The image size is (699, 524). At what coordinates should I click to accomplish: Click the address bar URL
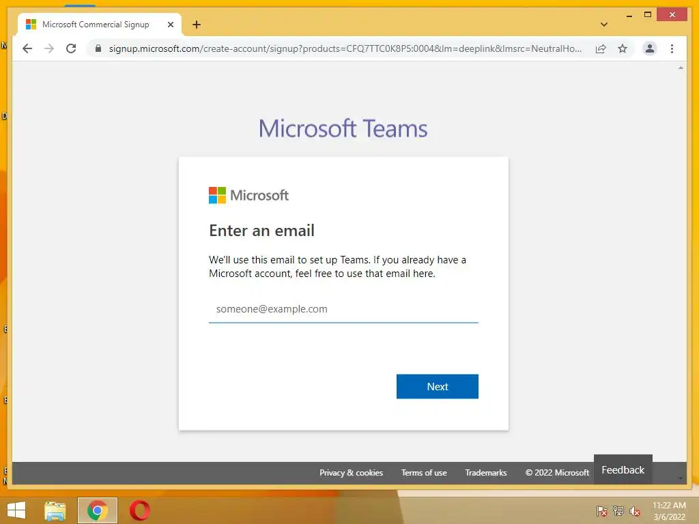pyautogui.click(x=345, y=48)
